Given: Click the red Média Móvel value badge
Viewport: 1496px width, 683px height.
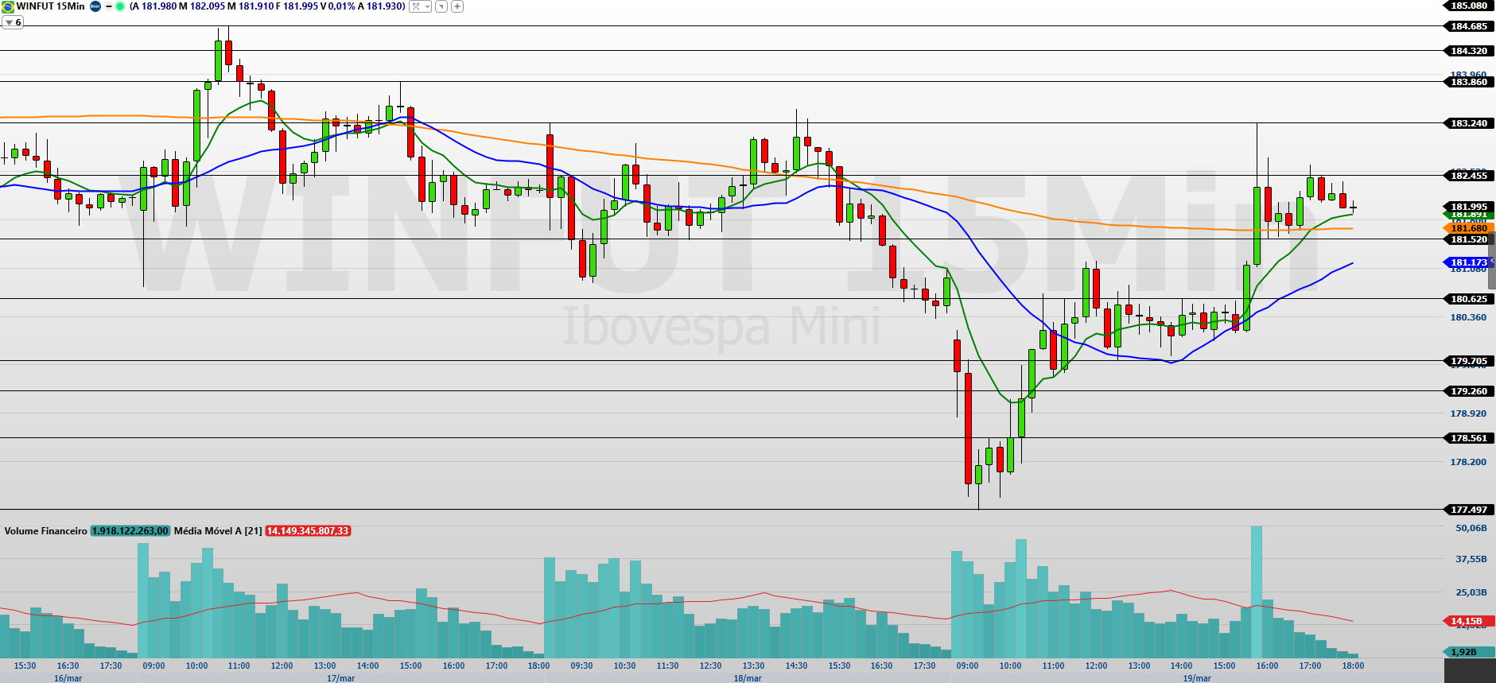Looking at the screenshot, I should [308, 531].
